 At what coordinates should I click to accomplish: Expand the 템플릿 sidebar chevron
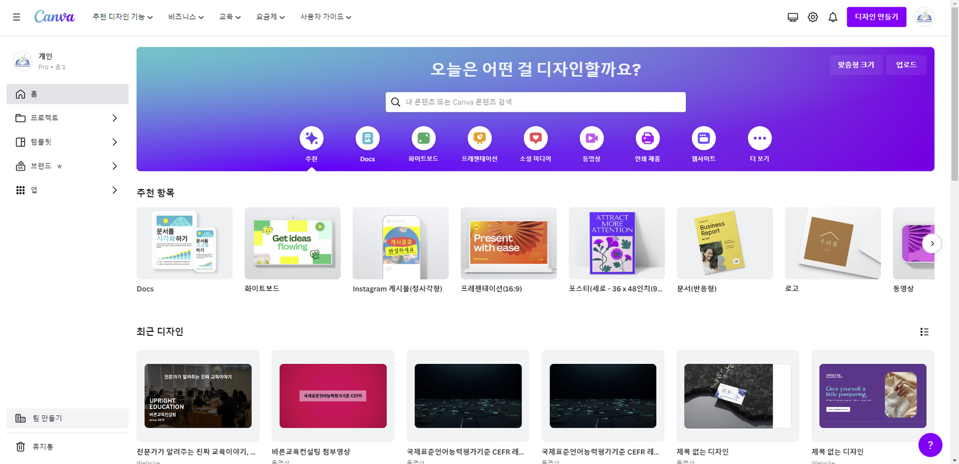pos(114,142)
